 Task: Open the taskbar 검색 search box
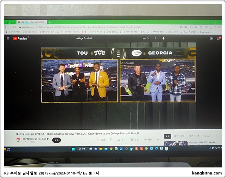pos(82,149)
